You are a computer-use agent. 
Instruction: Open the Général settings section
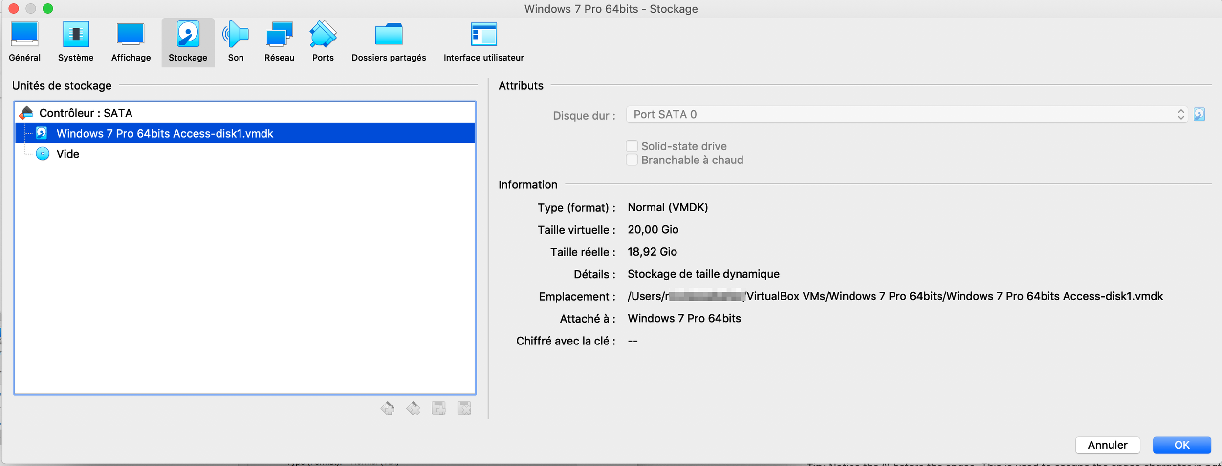point(24,42)
